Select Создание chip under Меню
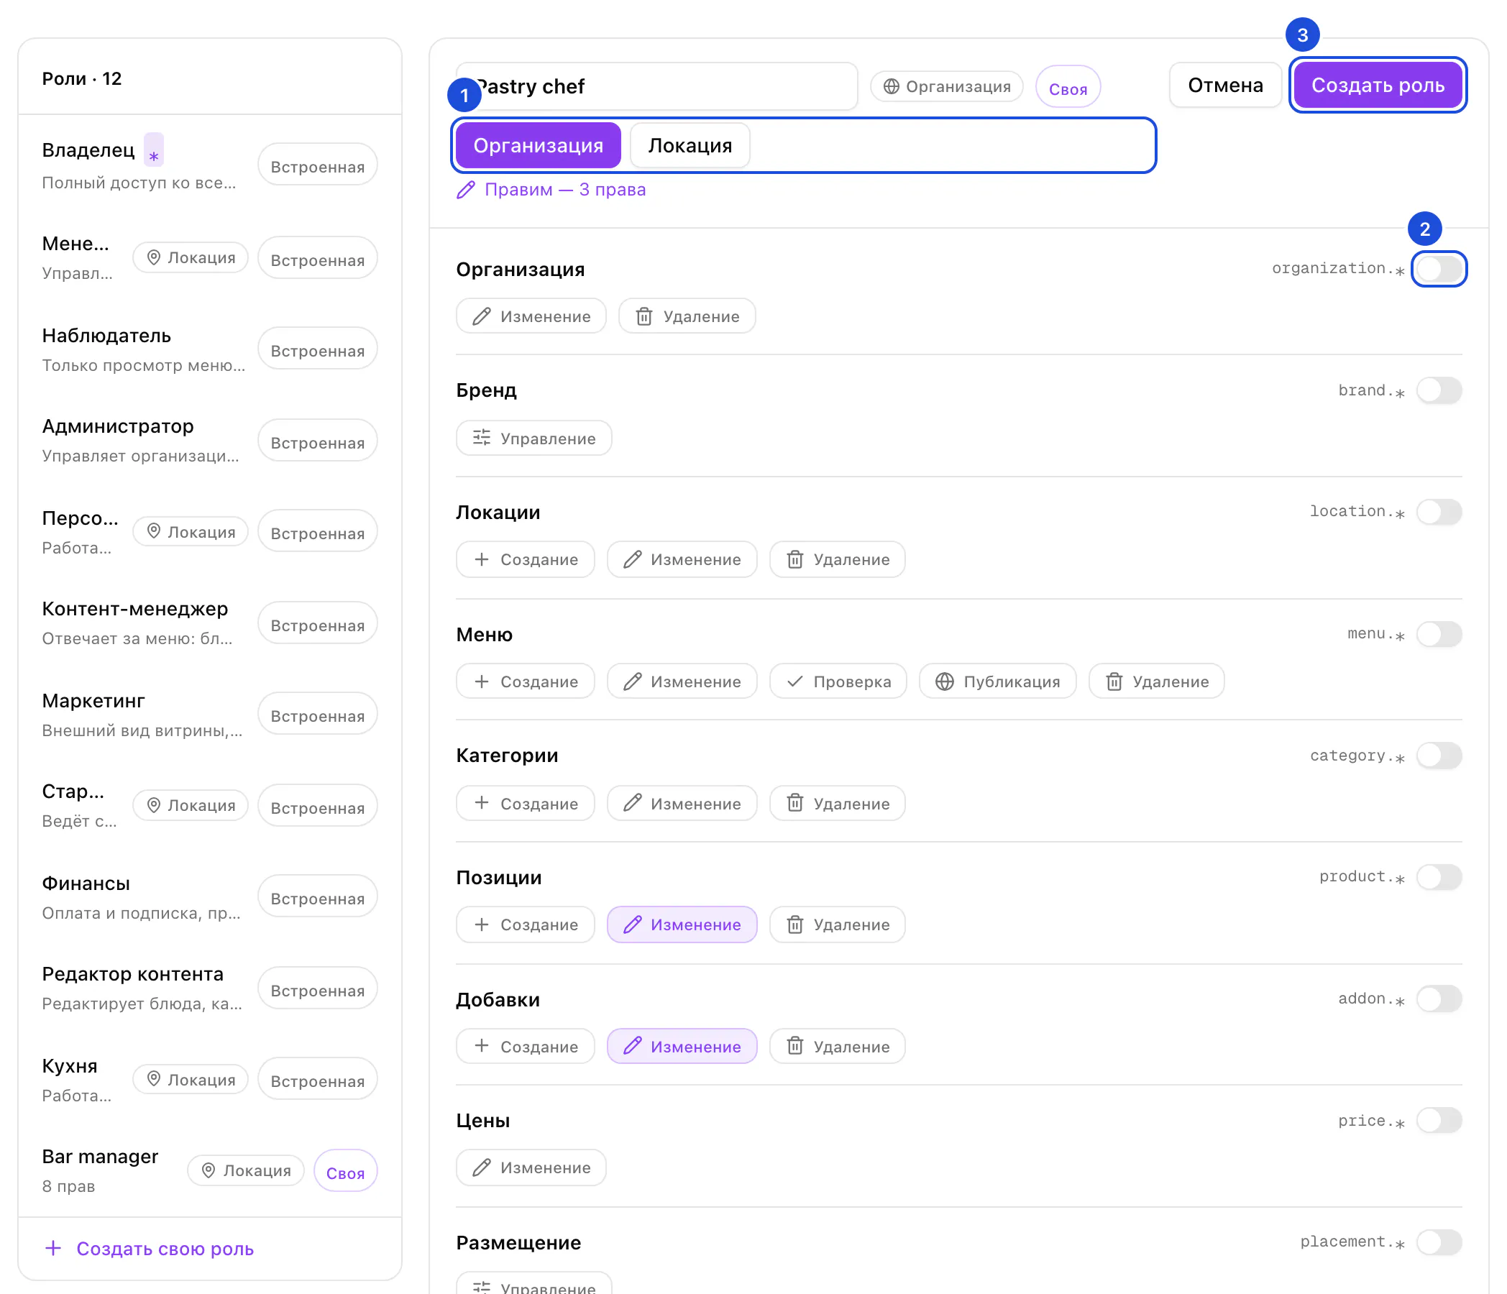1507x1294 pixels. pos(525,682)
